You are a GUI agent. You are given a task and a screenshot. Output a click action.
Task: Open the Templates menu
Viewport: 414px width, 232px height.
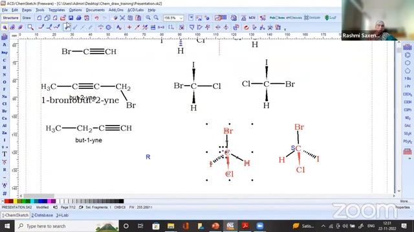coord(56,10)
